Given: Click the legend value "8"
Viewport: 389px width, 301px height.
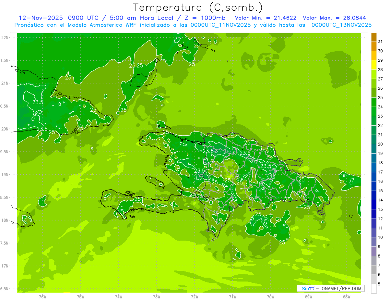Looking at the screenshot, I should click(379, 256).
